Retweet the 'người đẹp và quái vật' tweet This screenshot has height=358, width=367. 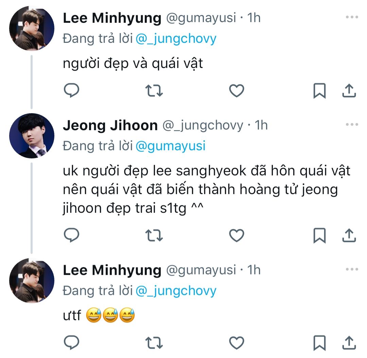154,90
